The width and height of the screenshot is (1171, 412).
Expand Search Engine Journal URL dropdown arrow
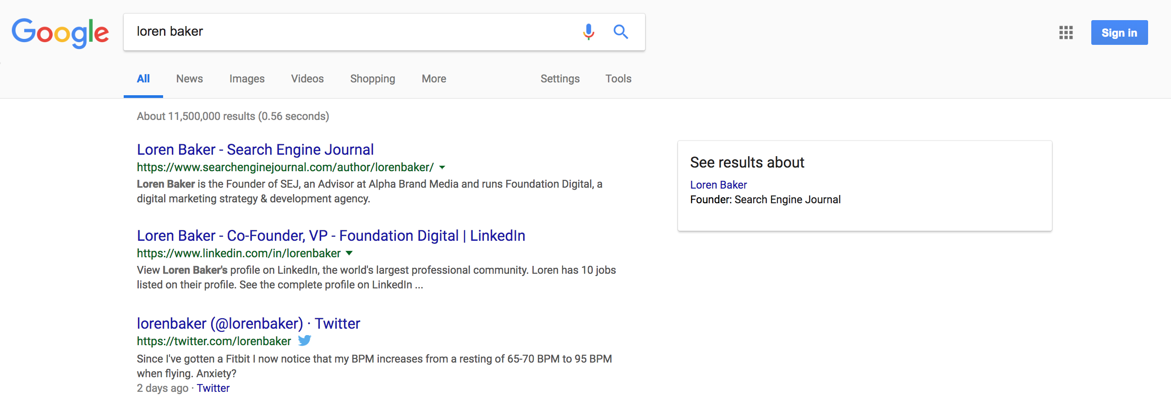[442, 168]
